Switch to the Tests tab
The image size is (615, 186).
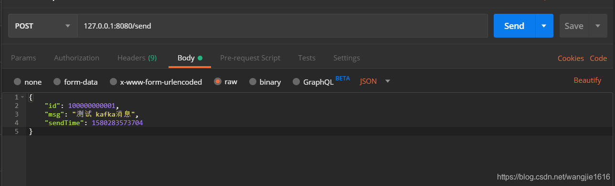pos(307,58)
